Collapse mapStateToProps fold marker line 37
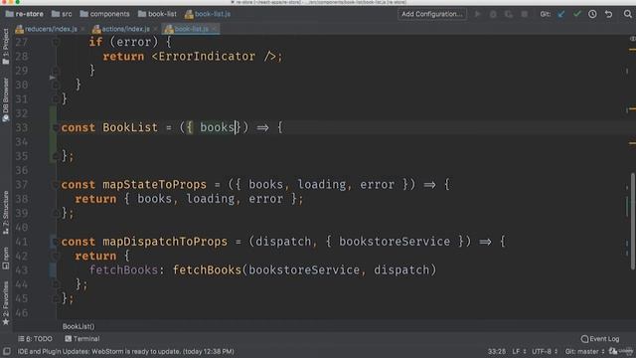 tap(56, 185)
